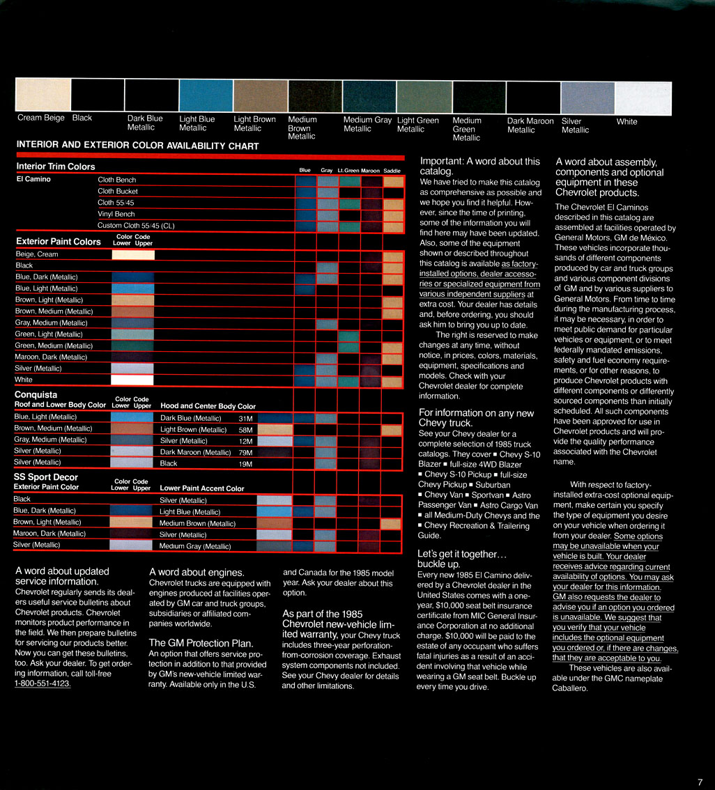715x790 pixels.
Task: Click the 'Vinyl Bench' row label
Action: coord(116,214)
